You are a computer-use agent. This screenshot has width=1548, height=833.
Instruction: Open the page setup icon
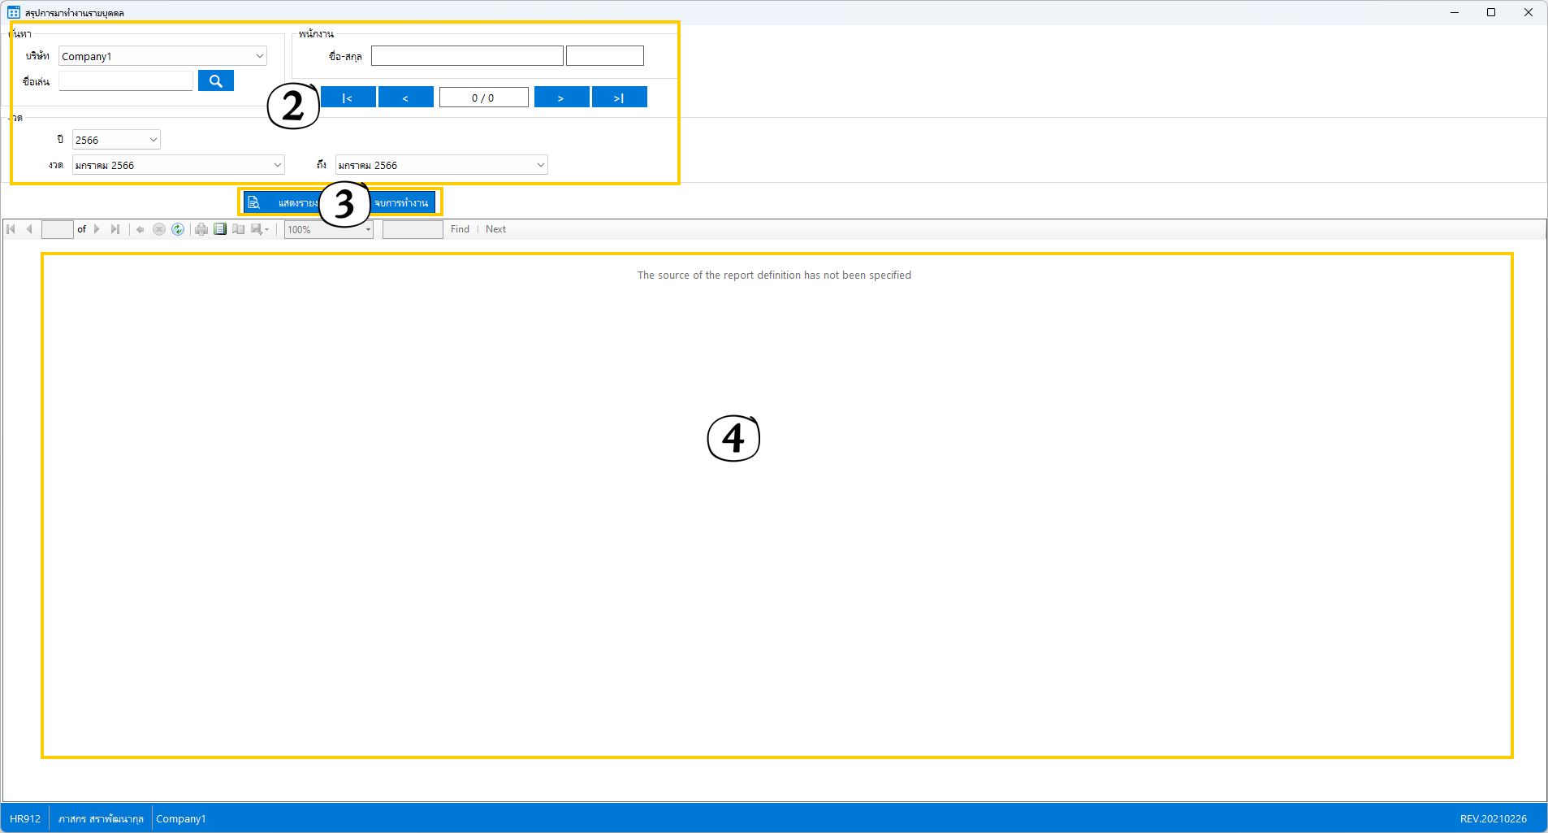[239, 229]
